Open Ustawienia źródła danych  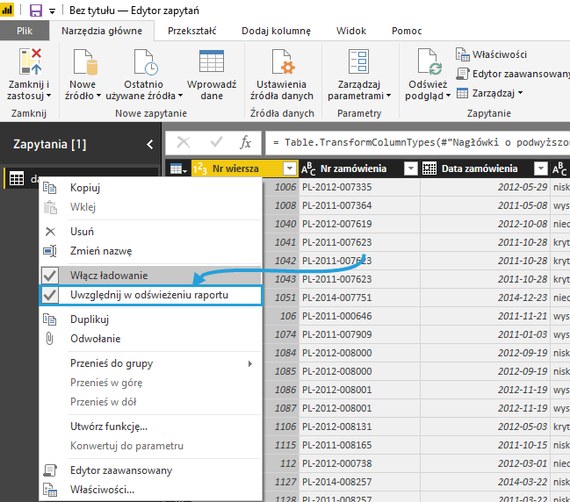(x=282, y=62)
